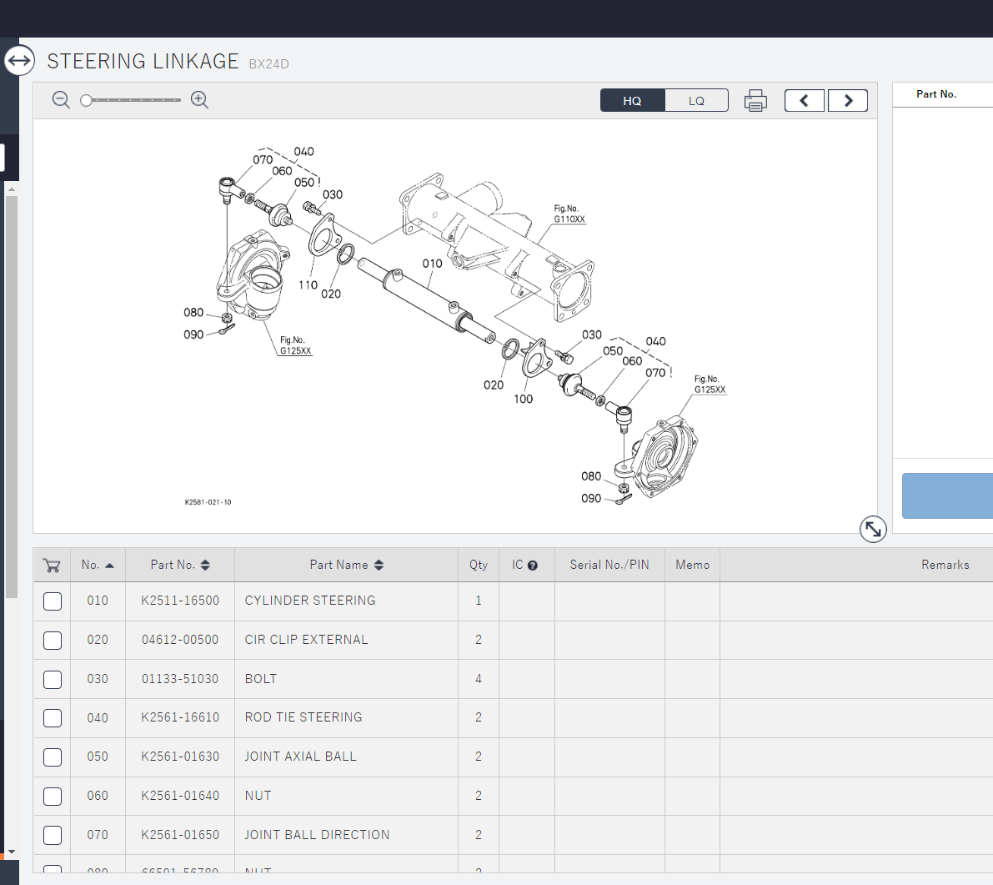Sort table by Part No. column
Screen dimensions: 993x885
180,565
